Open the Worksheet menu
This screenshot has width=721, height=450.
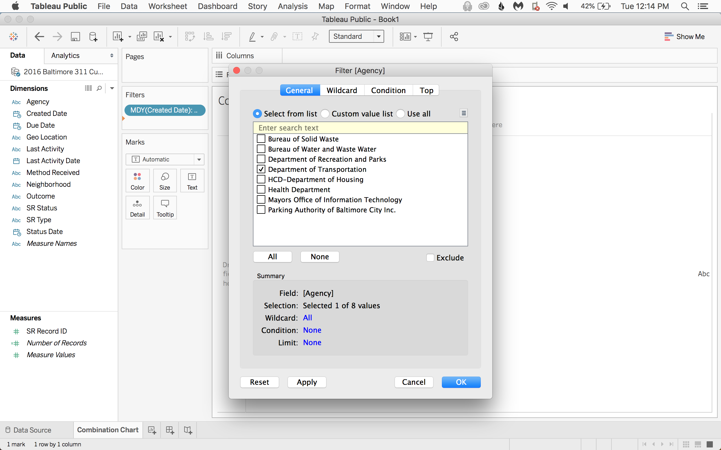click(168, 6)
